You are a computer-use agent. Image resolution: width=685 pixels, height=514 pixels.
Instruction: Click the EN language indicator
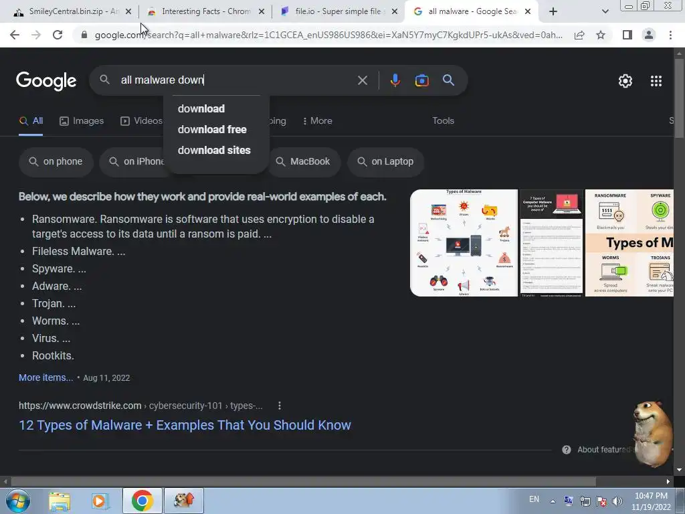[x=534, y=499]
